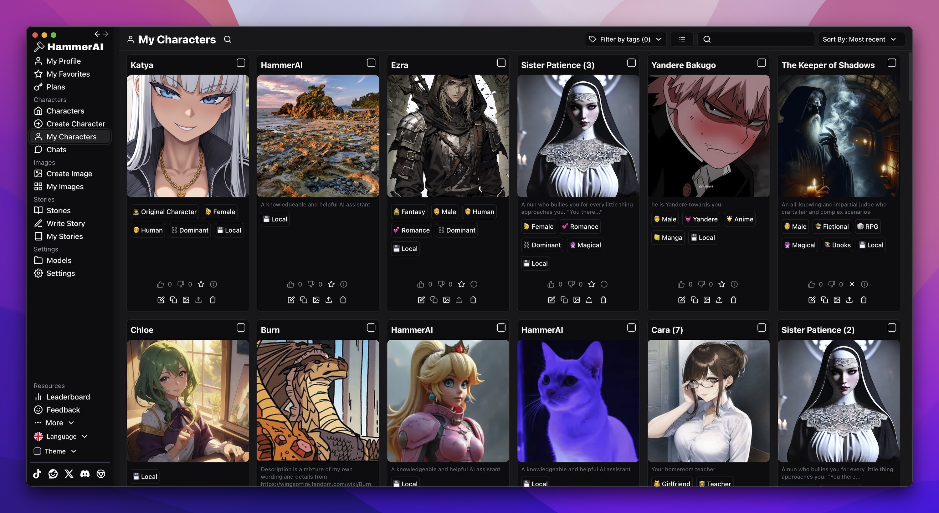Click thumbs down on the Ezra card
Image resolution: width=939 pixels, height=513 pixels.
pos(441,284)
